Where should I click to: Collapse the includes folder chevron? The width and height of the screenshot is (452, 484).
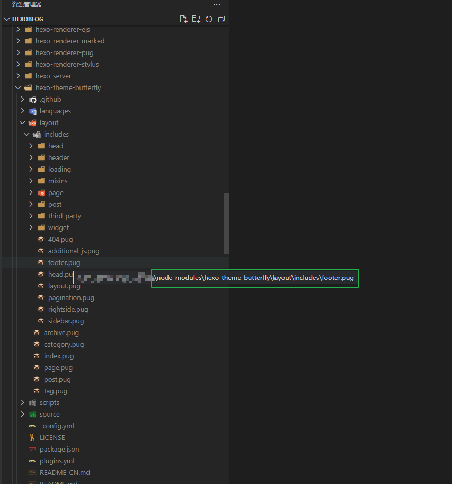(26, 134)
